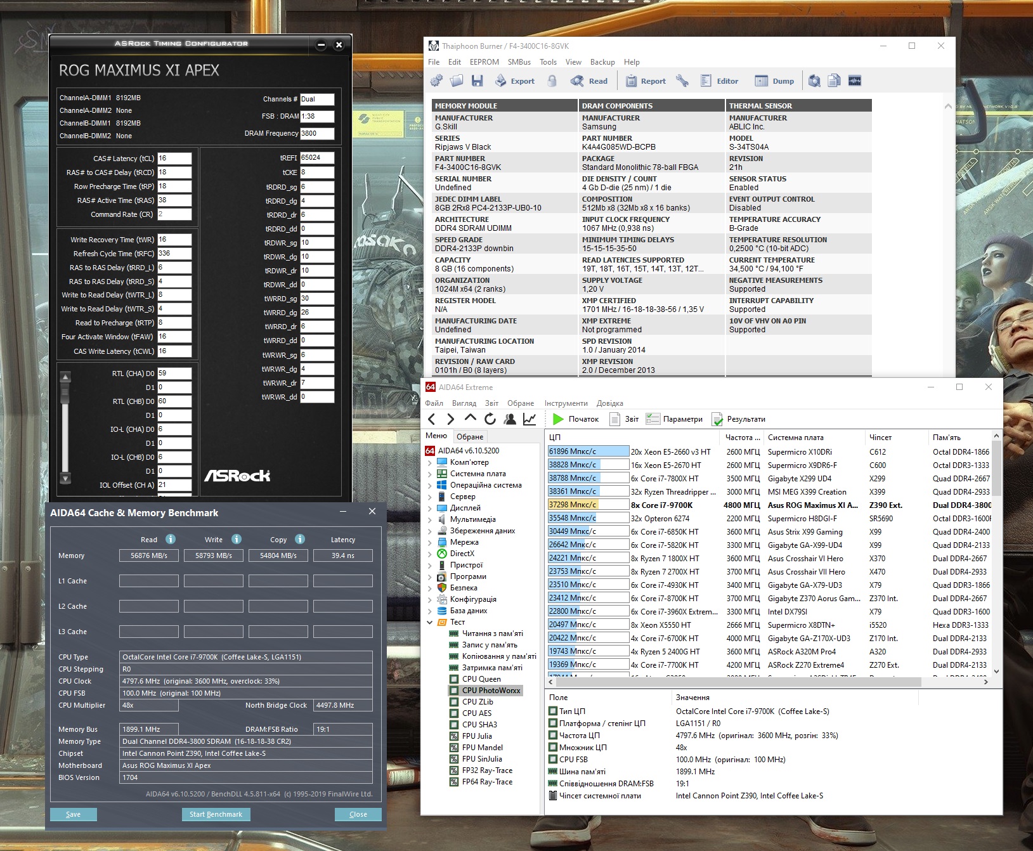The width and height of the screenshot is (1033, 851).
Task: Click the open folder icon in Thaiphoon Burner
Action: click(457, 81)
